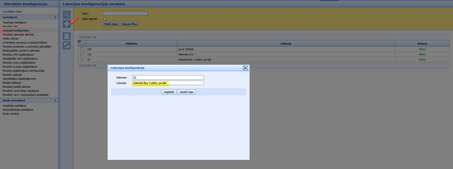The width and height of the screenshot is (453, 169).
Task: Tick the checkbox for Kabinets 102
Action: (82, 49)
